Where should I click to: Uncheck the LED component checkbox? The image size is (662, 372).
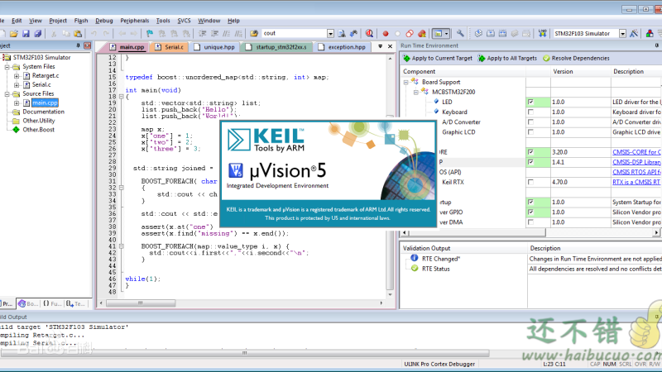coord(530,102)
